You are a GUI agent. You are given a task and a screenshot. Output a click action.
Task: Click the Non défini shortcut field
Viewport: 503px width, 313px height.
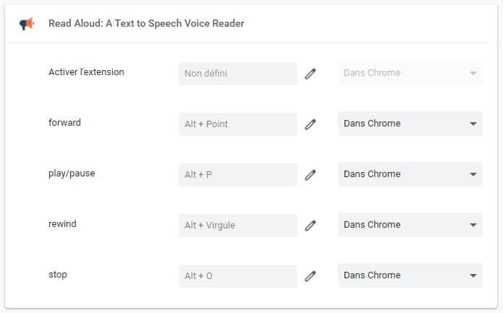[x=237, y=74]
